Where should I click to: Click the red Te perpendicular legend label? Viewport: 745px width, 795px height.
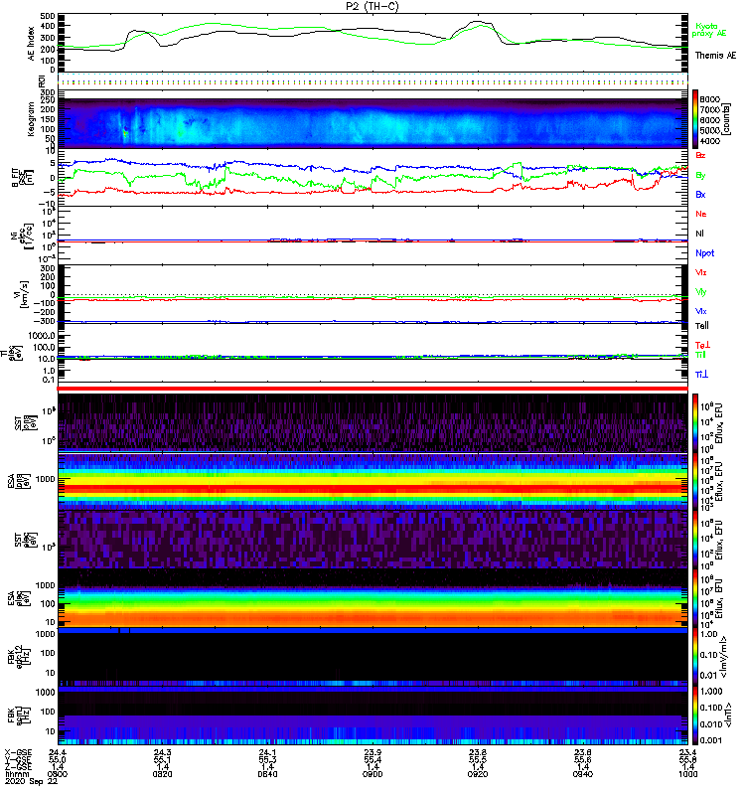(702, 345)
